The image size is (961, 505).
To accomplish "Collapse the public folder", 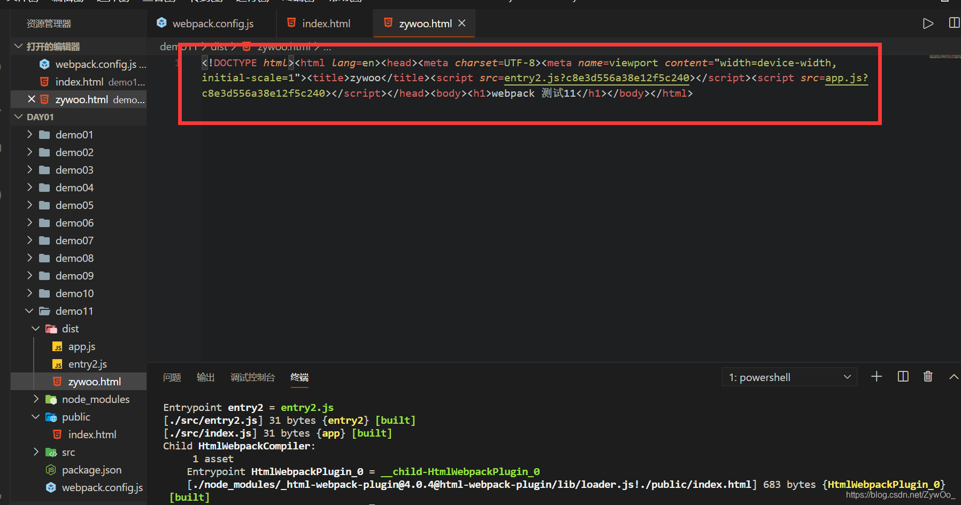I will tap(36, 417).
